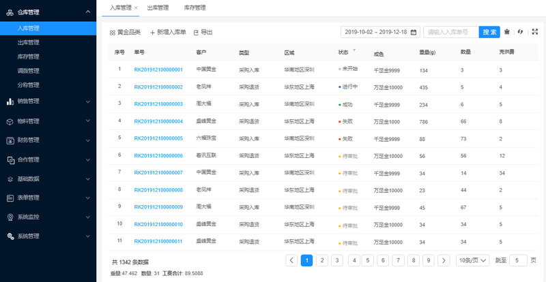
Task: Expand the 系统监控 menu chevron
Action: 88,217
